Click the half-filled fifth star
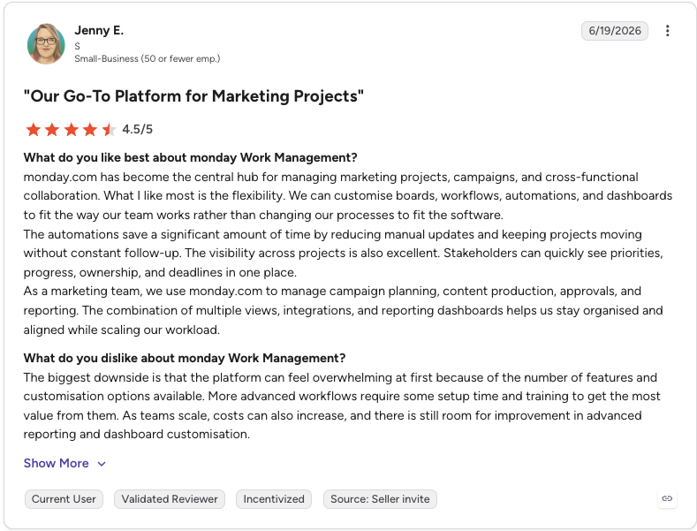The width and height of the screenshot is (697, 531). (x=109, y=129)
